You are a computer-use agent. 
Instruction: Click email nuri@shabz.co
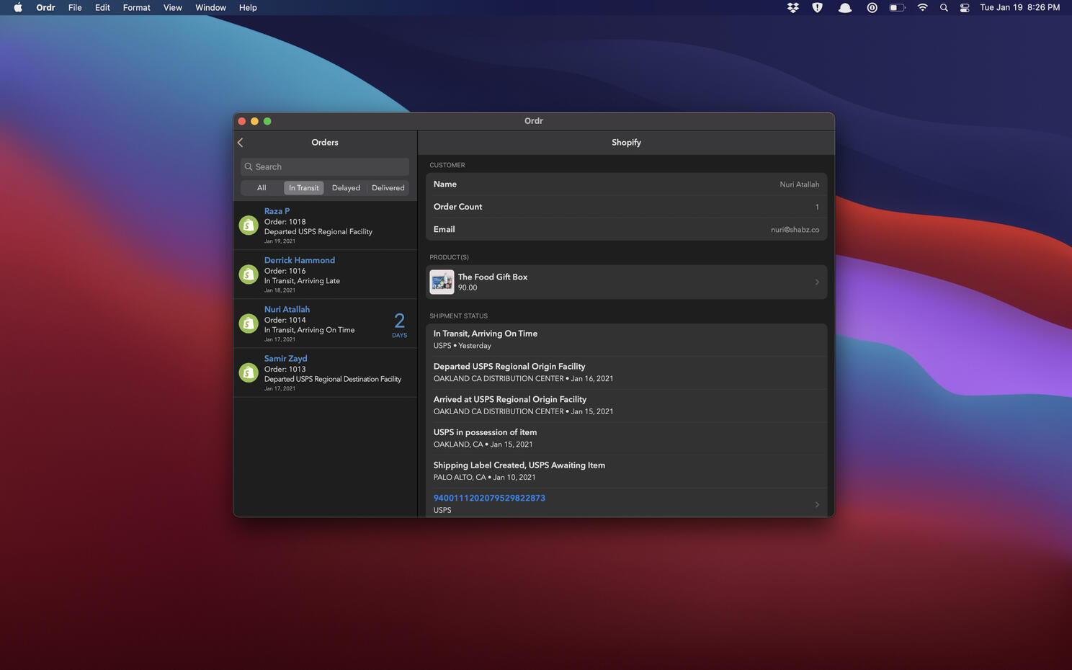click(795, 230)
